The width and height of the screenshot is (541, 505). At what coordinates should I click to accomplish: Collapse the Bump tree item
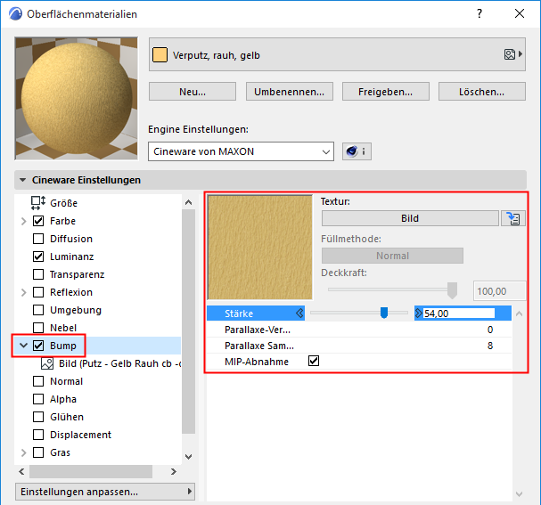click(23, 346)
